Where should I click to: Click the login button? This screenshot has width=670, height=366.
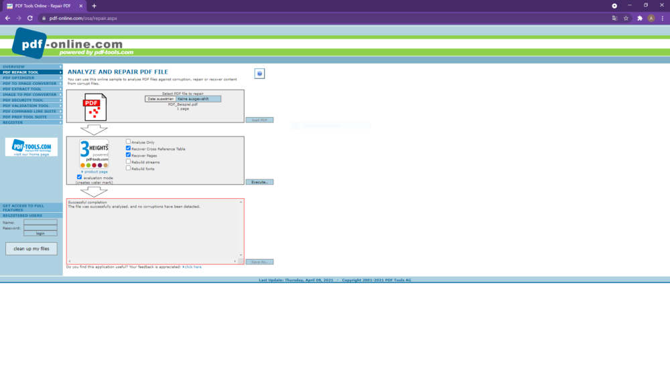pos(40,234)
